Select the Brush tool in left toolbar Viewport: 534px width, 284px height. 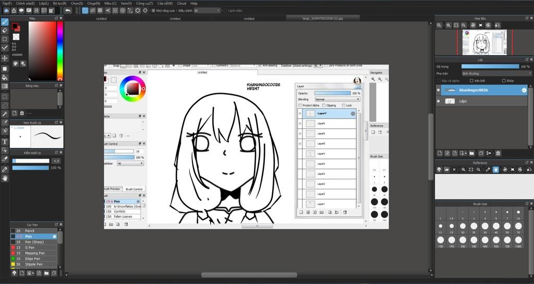(x=5, y=22)
